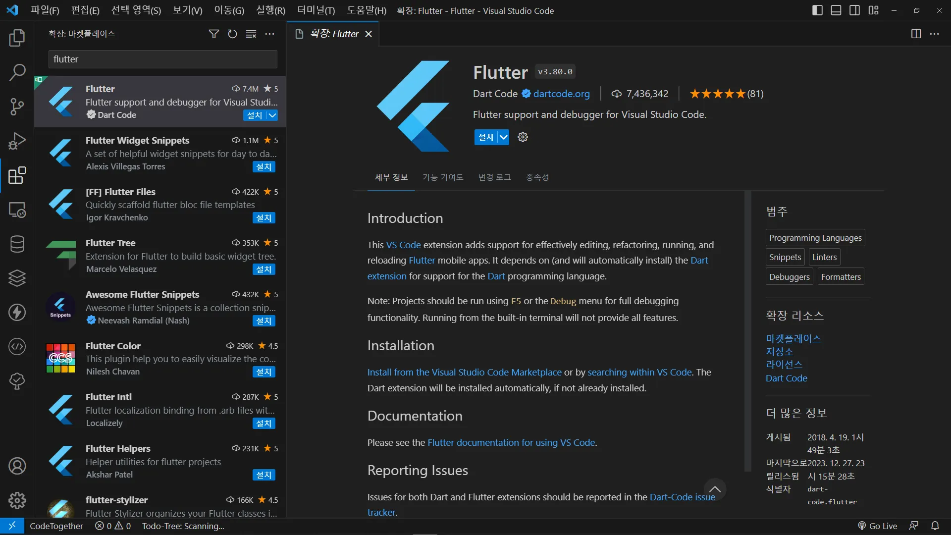Open Source Control view icon
Image resolution: width=951 pixels, height=535 pixels.
(x=17, y=107)
